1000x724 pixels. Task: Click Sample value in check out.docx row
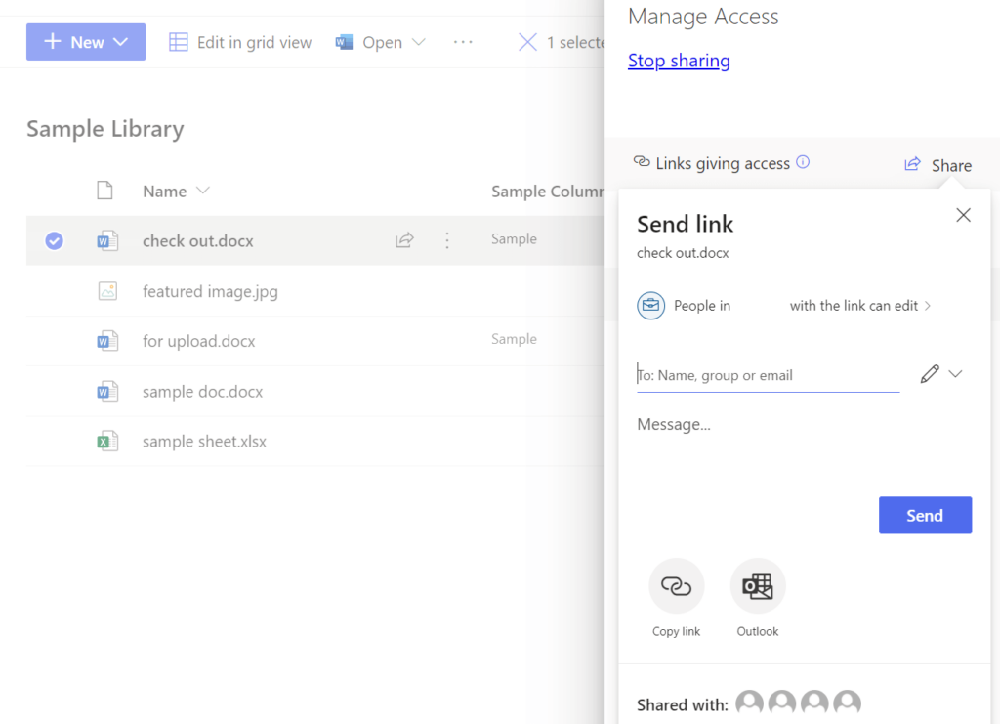point(514,238)
